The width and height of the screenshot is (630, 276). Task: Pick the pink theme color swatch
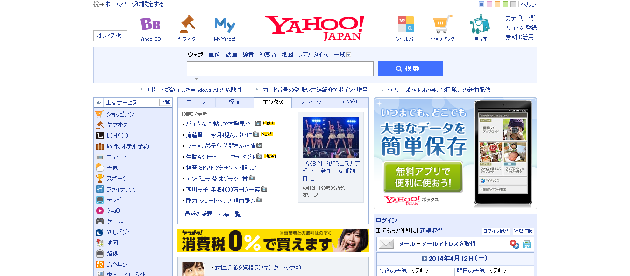(x=489, y=4)
